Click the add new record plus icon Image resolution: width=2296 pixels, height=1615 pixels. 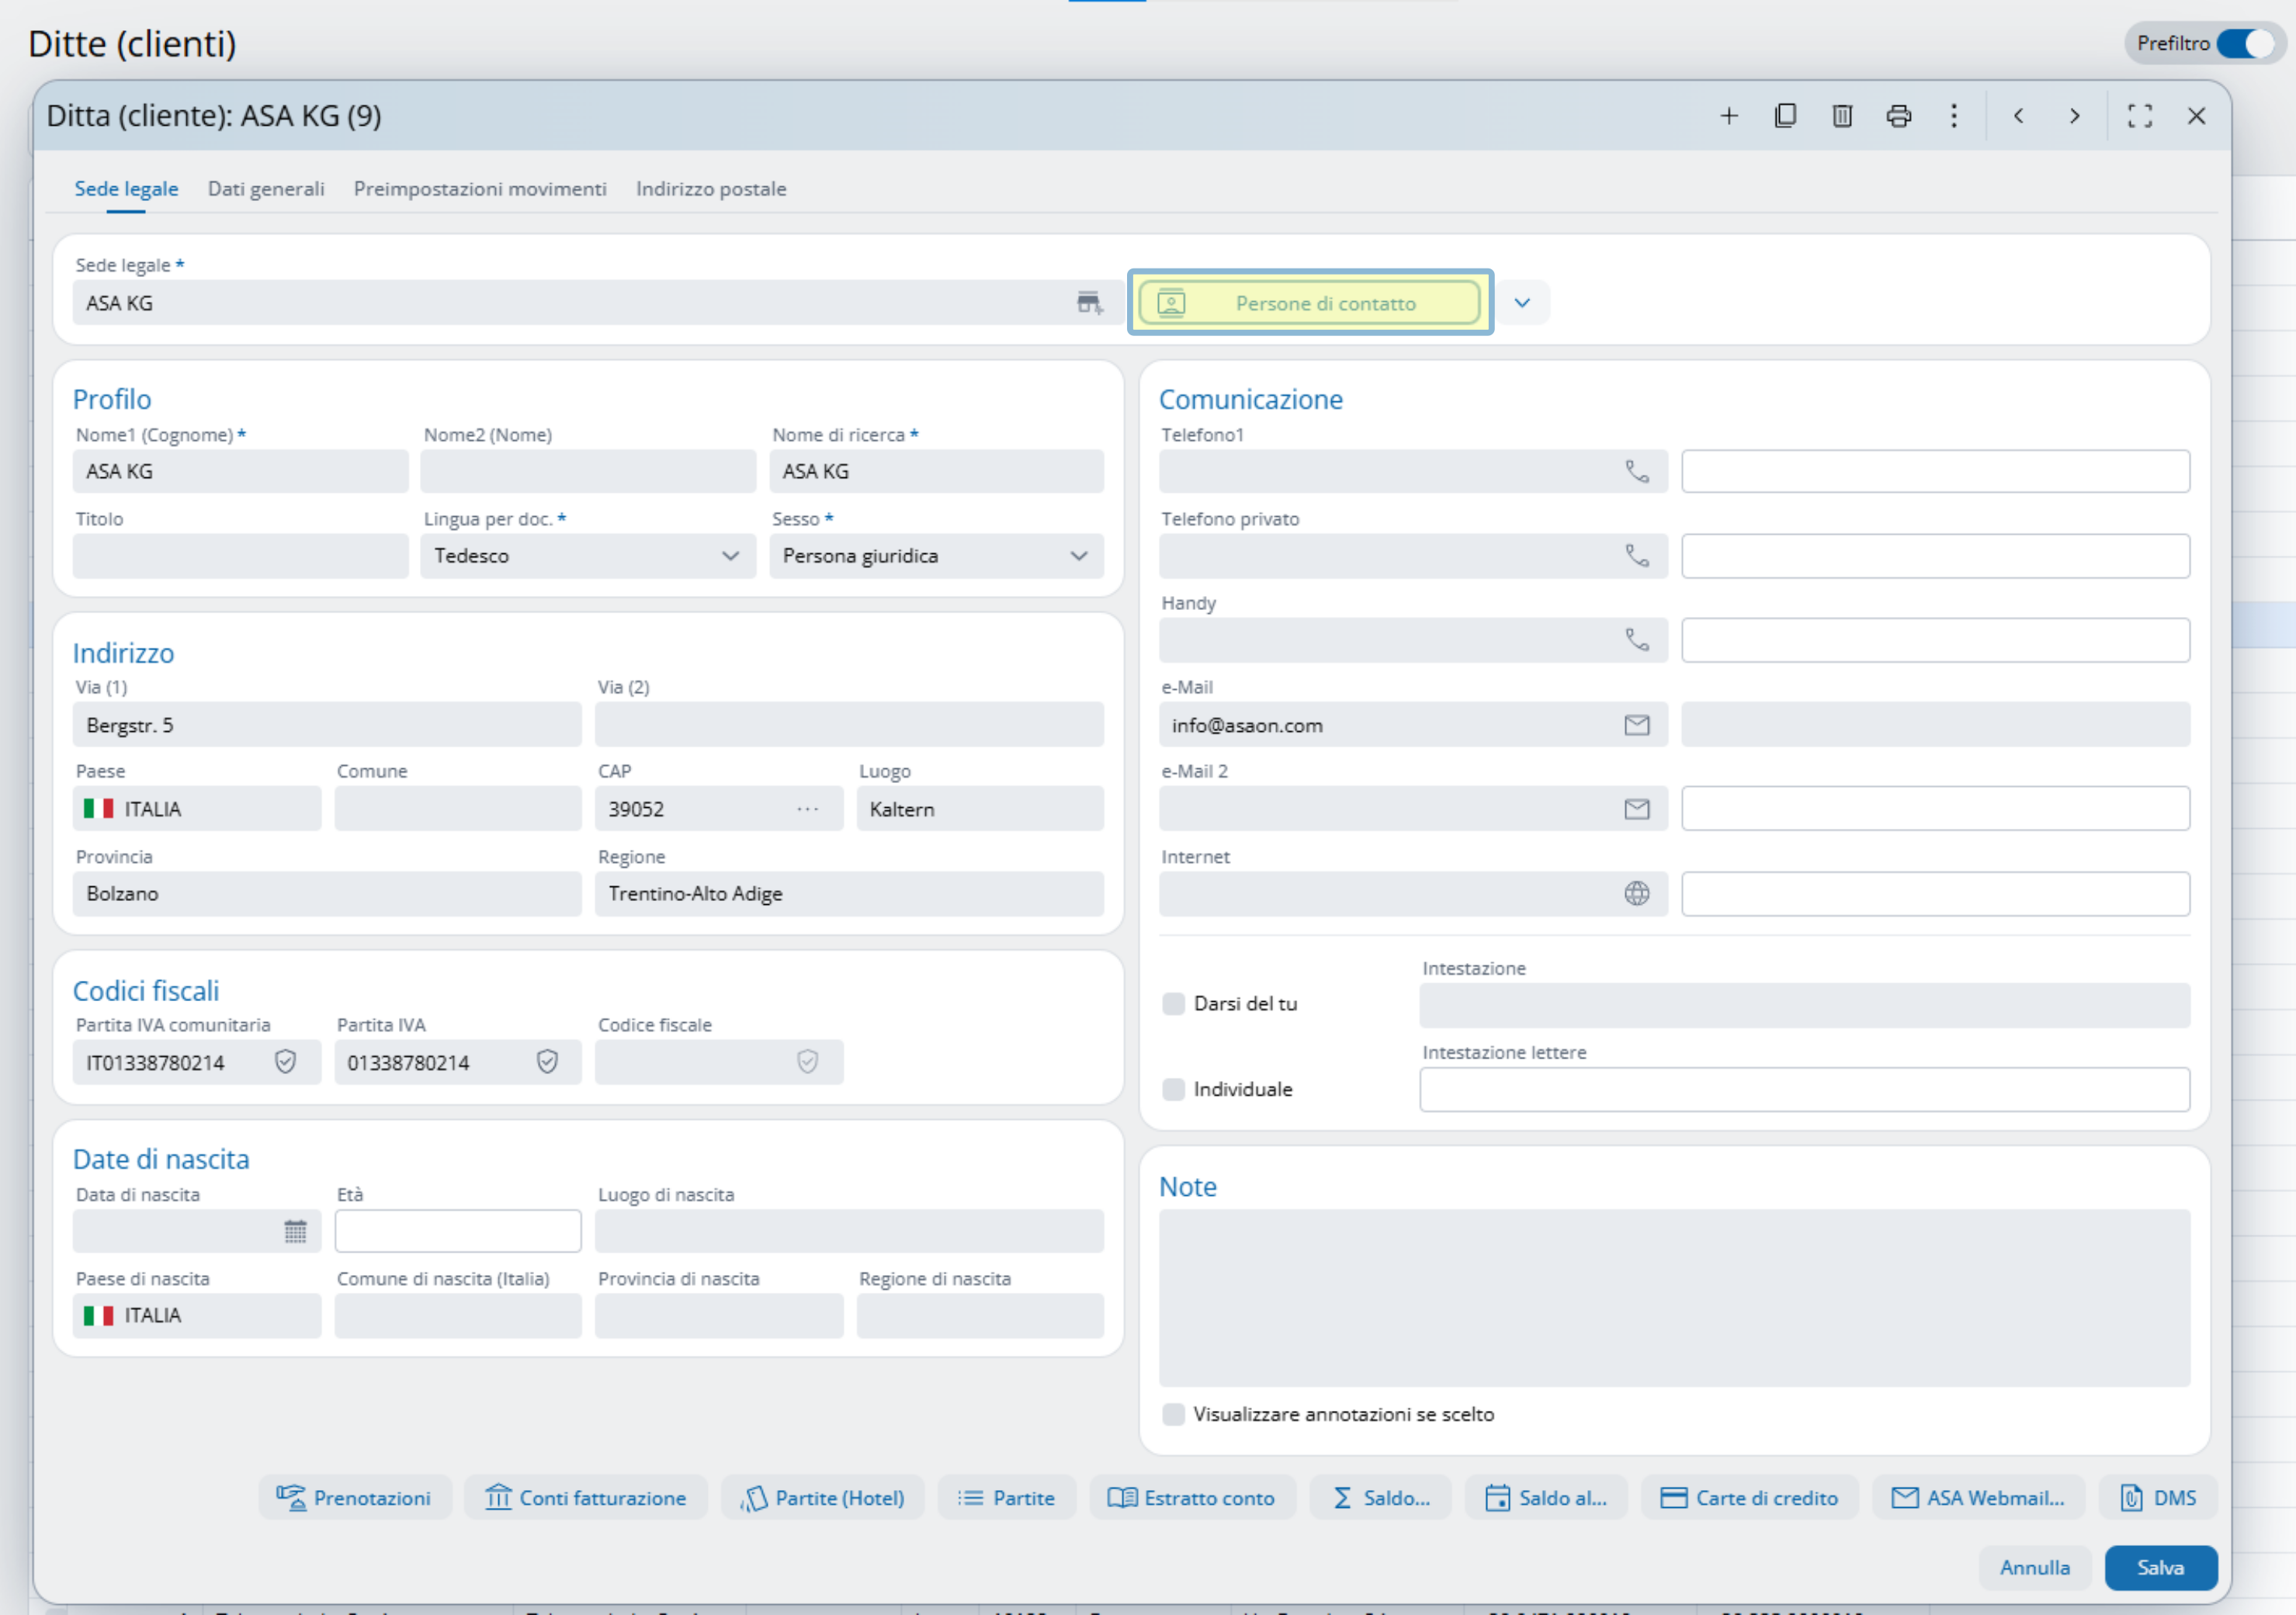pyautogui.click(x=1728, y=116)
